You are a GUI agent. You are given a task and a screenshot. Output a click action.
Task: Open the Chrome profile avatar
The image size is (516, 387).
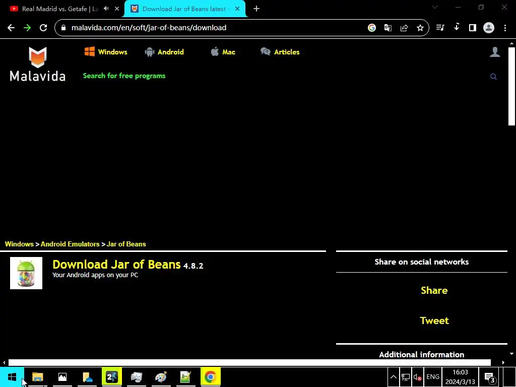pos(489,28)
